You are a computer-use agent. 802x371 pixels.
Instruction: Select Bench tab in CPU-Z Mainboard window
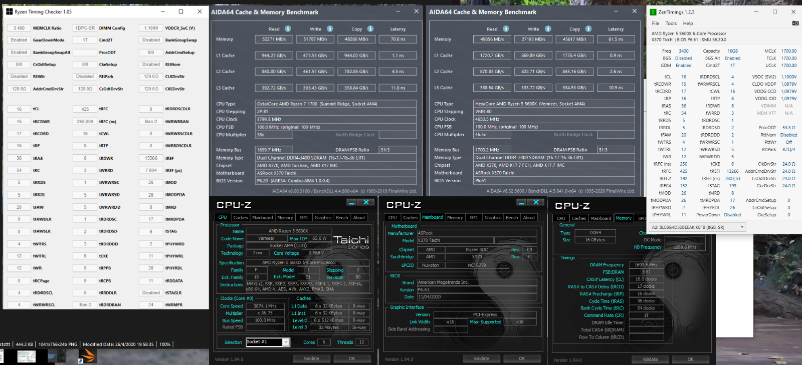512,218
